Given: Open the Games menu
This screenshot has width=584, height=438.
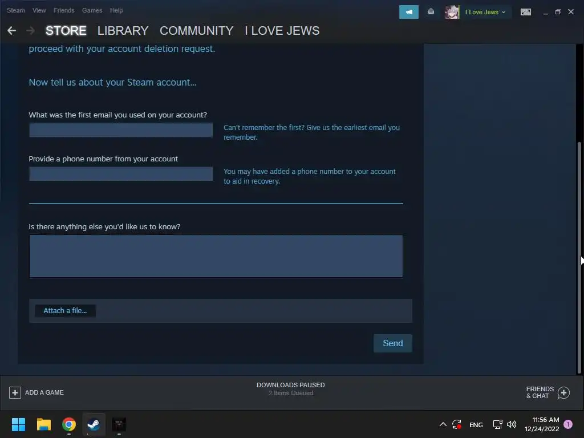Looking at the screenshot, I should 92,10.
